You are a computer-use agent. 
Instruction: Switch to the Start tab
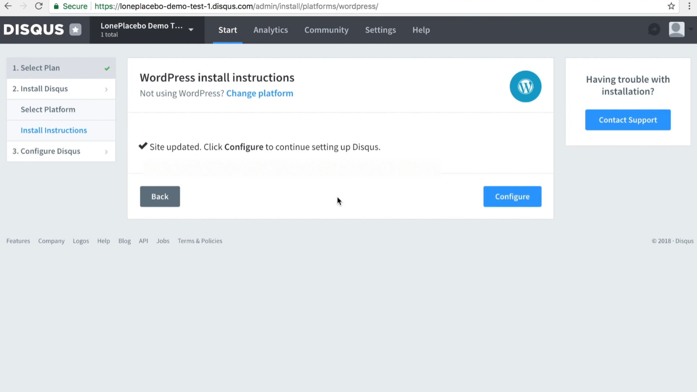[x=227, y=30]
